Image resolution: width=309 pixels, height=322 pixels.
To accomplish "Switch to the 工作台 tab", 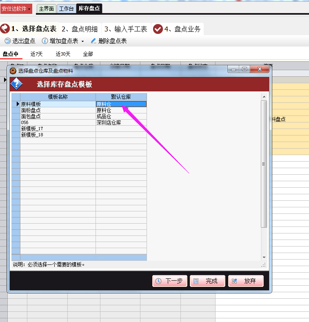I will pyautogui.click(x=66, y=9).
